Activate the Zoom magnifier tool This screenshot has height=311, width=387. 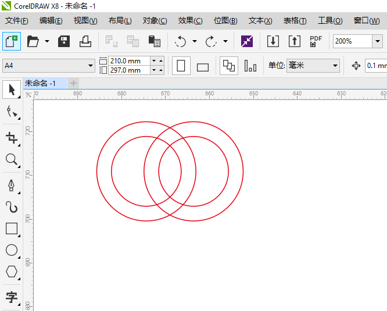pos(11,160)
